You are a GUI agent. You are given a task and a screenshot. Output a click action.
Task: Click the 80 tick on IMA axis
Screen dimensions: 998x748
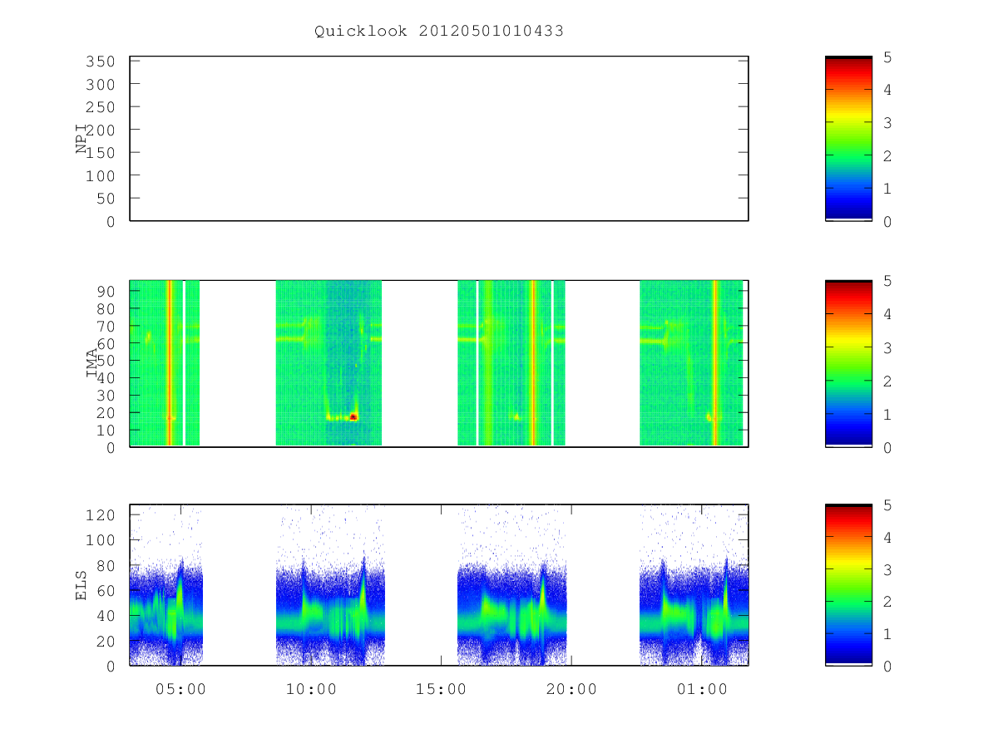tap(105, 308)
